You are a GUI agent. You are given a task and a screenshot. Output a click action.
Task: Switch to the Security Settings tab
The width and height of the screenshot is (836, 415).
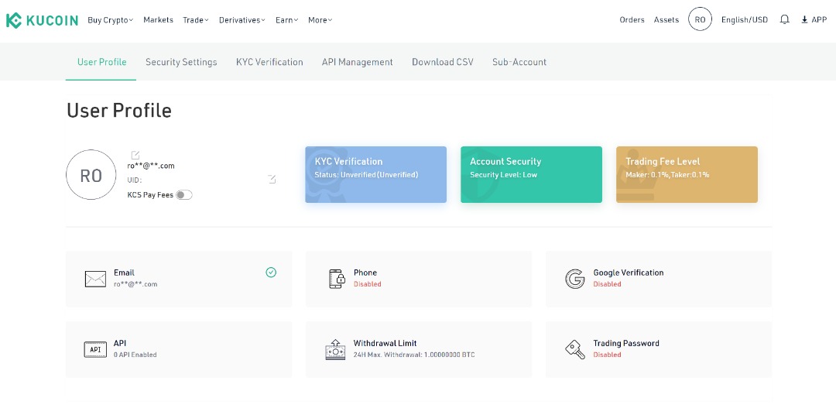coord(181,62)
